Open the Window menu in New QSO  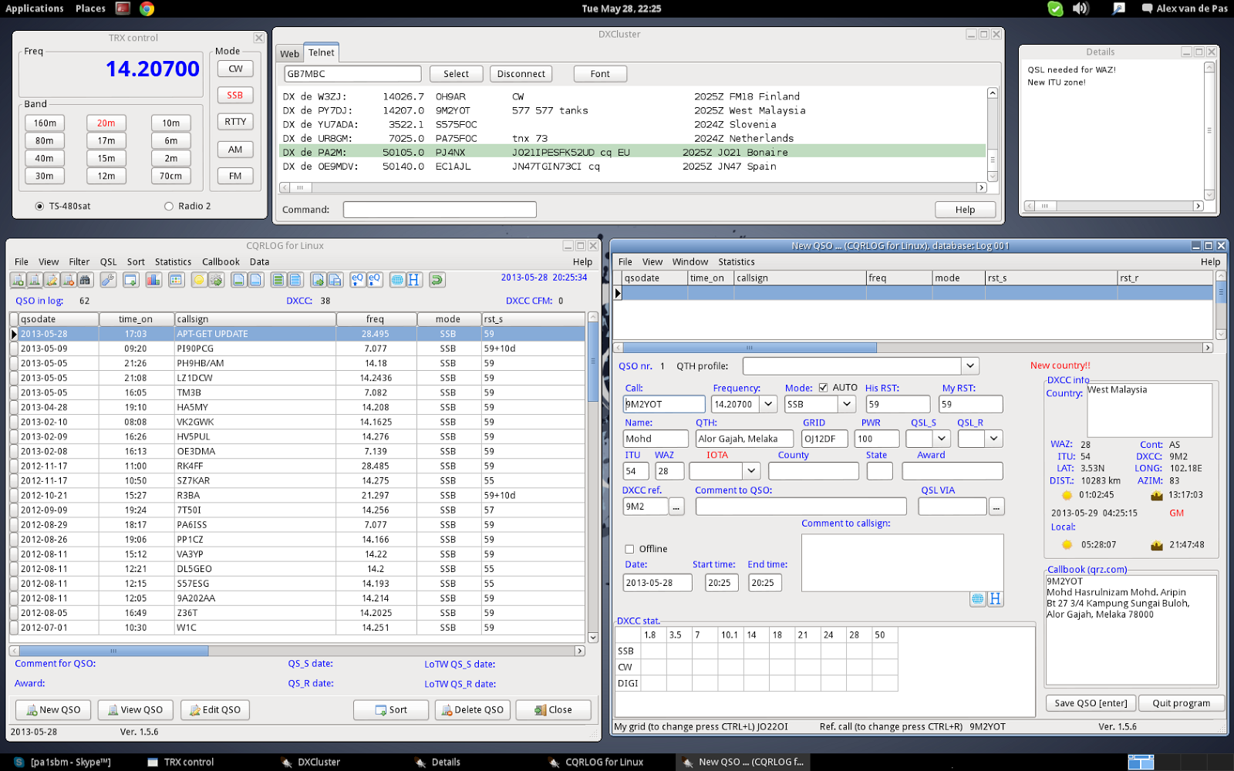(x=690, y=262)
